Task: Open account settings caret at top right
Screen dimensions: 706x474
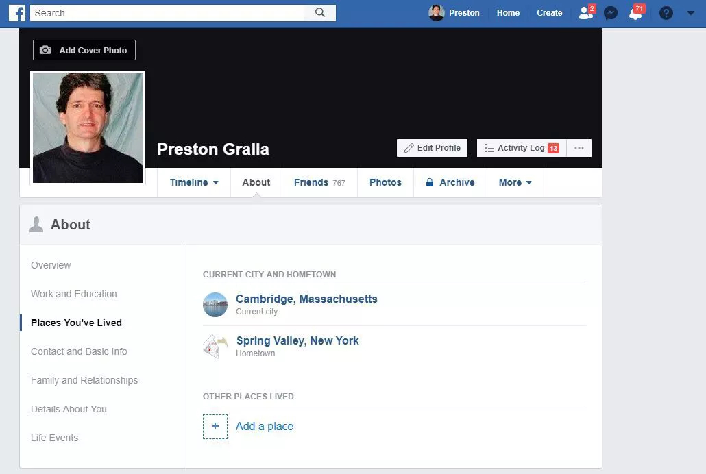Action: 691,12
